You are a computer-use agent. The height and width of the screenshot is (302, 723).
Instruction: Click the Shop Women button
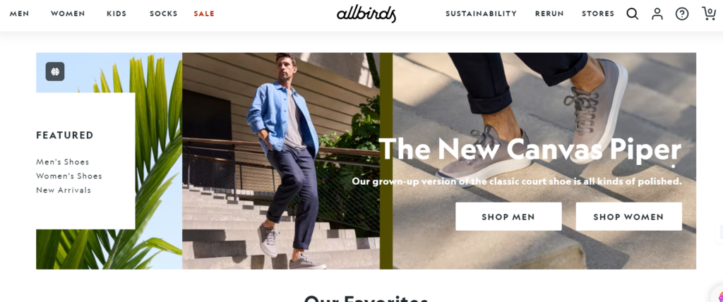628,217
